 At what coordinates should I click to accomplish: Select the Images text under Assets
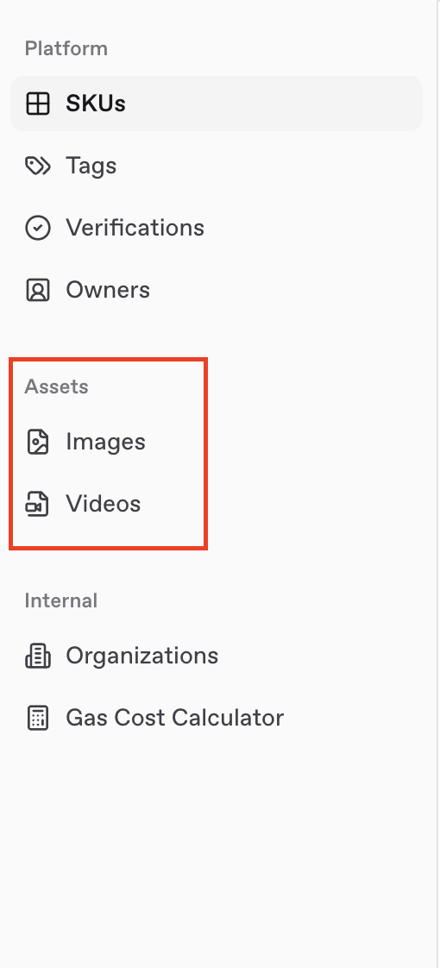point(105,442)
